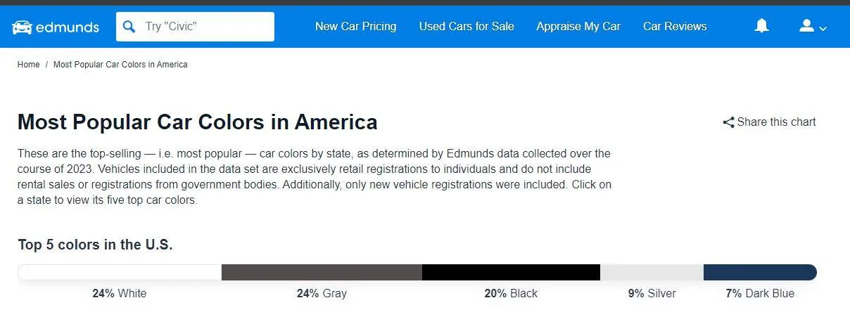Click the Home breadcrumb link
The height and width of the screenshot is (324, 850).
[28, 65]
